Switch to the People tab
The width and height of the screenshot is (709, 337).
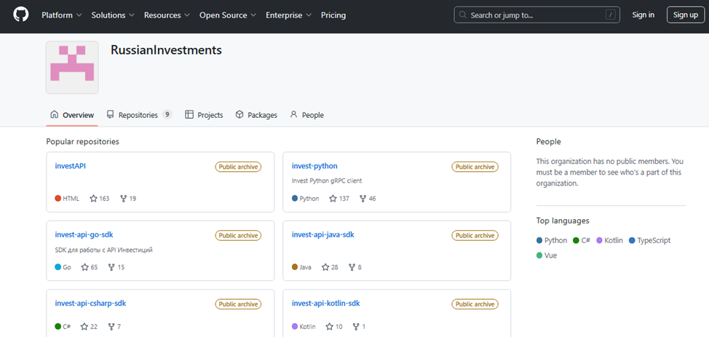coord(306,115)
